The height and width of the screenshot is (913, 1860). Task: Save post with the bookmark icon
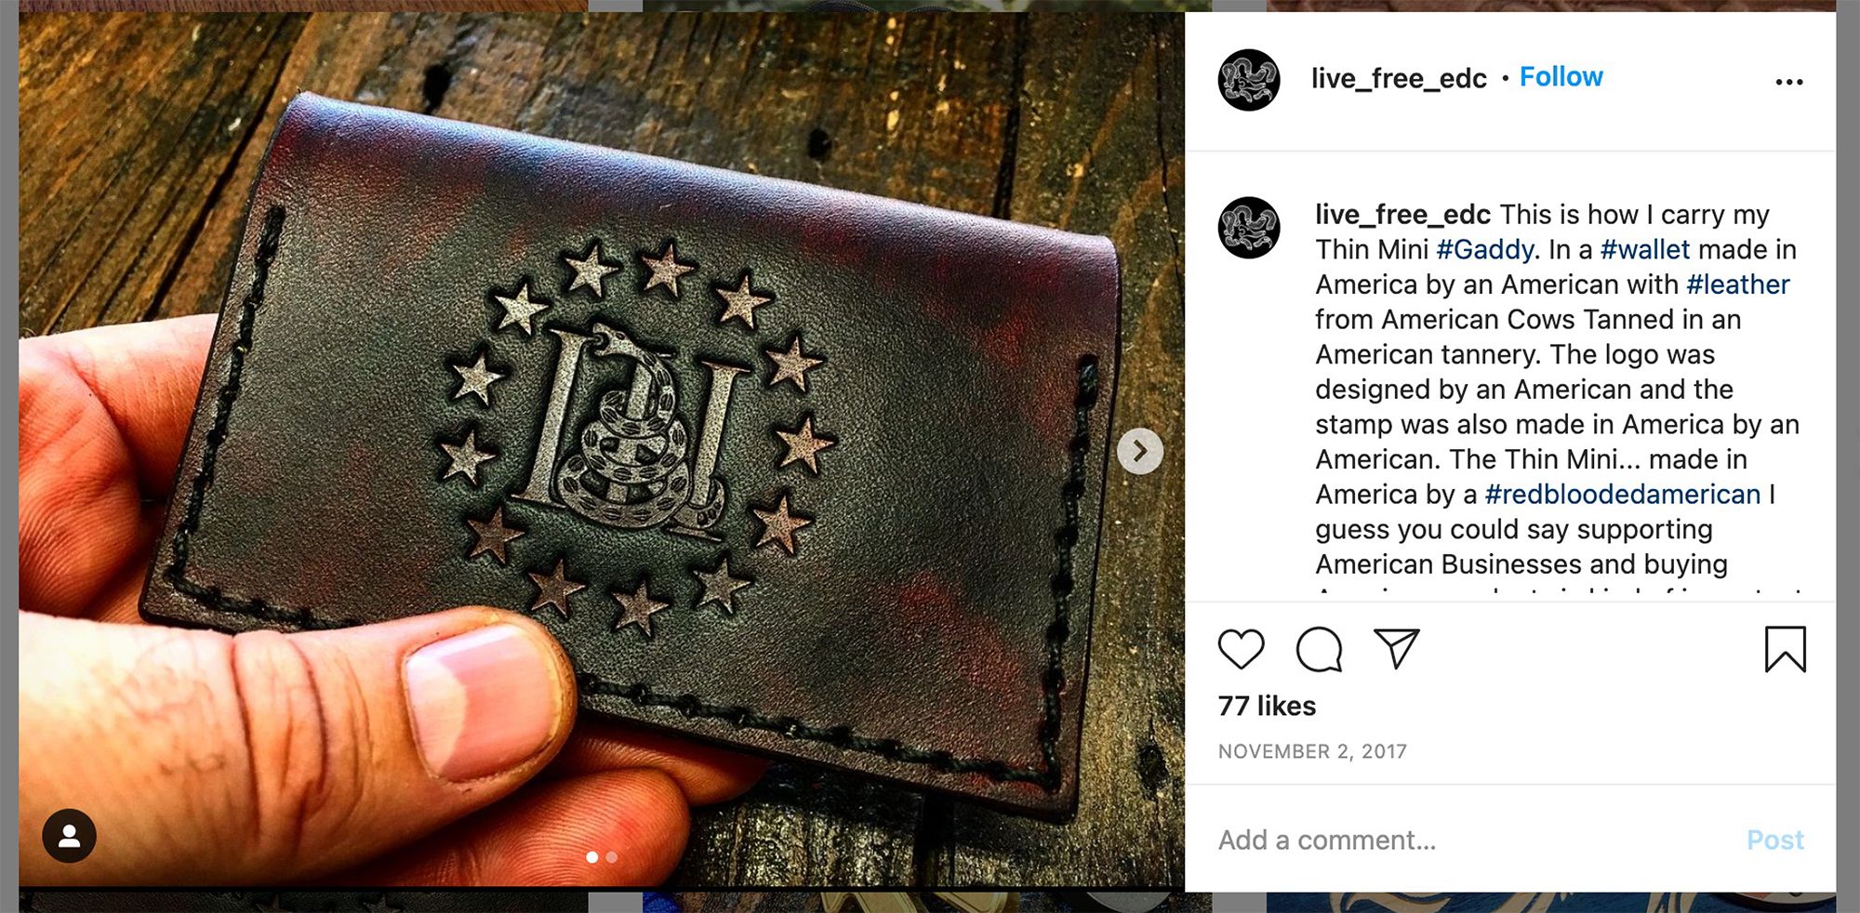point(1786,649)
